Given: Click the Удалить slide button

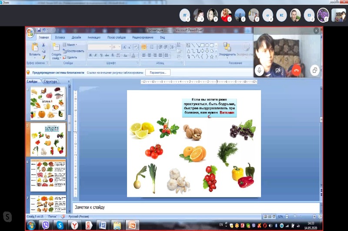Looking at the screenshot, I should 72,57.
